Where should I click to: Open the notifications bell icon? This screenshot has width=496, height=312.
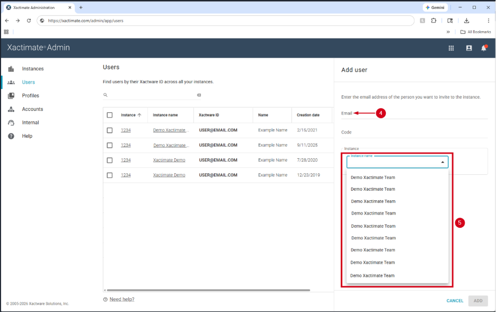(483, 48)
